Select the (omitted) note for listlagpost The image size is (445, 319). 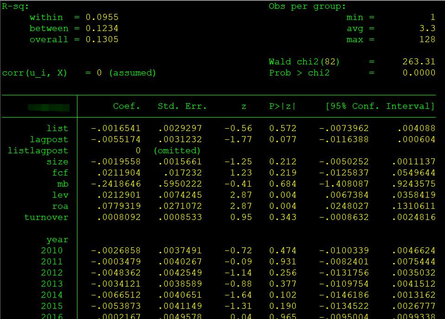pyautogui.click(x=177, y=150)
